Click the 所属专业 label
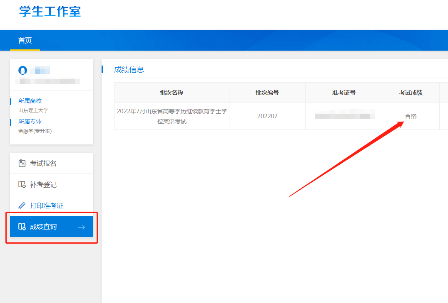The height and width of the screenshot is (303, 448). (x=30, y=122)
